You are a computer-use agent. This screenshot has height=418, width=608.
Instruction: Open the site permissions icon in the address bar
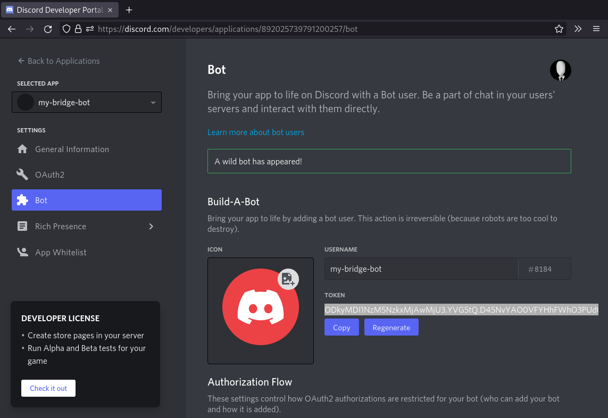pyautogui.click(x=90, y=29)
